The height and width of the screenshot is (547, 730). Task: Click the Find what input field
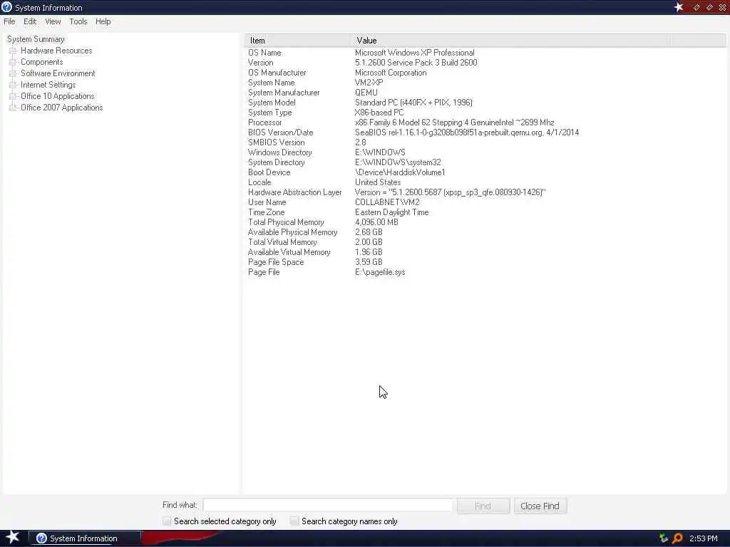(x=328, y=506)
